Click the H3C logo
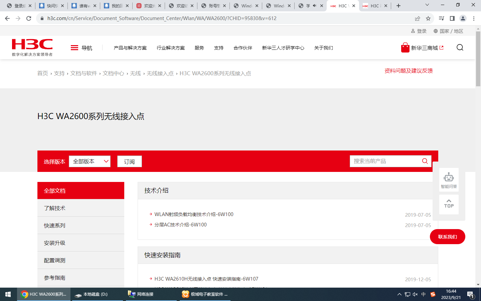This screenshot has width=481, height=301. 32,47
